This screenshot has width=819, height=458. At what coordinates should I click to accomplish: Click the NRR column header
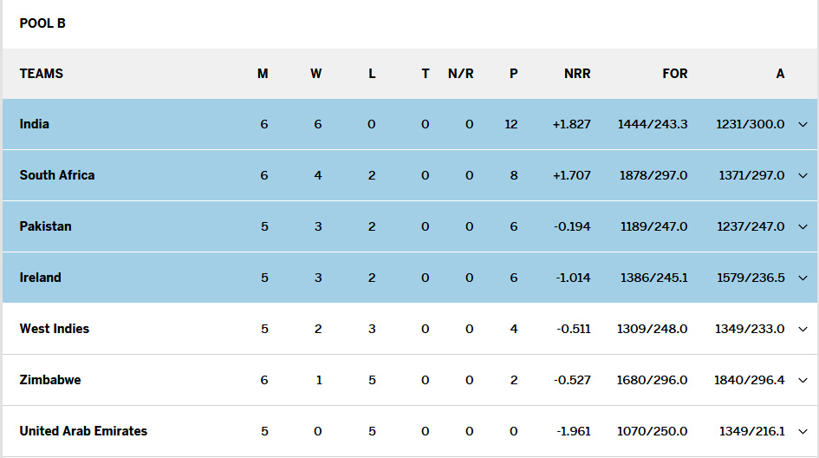577,74
